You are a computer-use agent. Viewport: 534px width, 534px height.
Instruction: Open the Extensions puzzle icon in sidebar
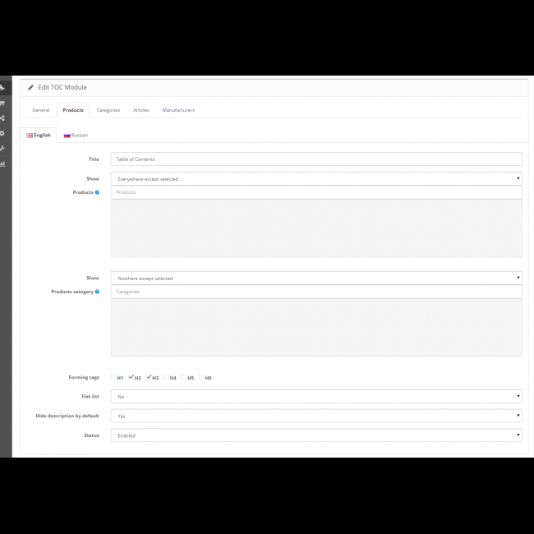(2, 88)
